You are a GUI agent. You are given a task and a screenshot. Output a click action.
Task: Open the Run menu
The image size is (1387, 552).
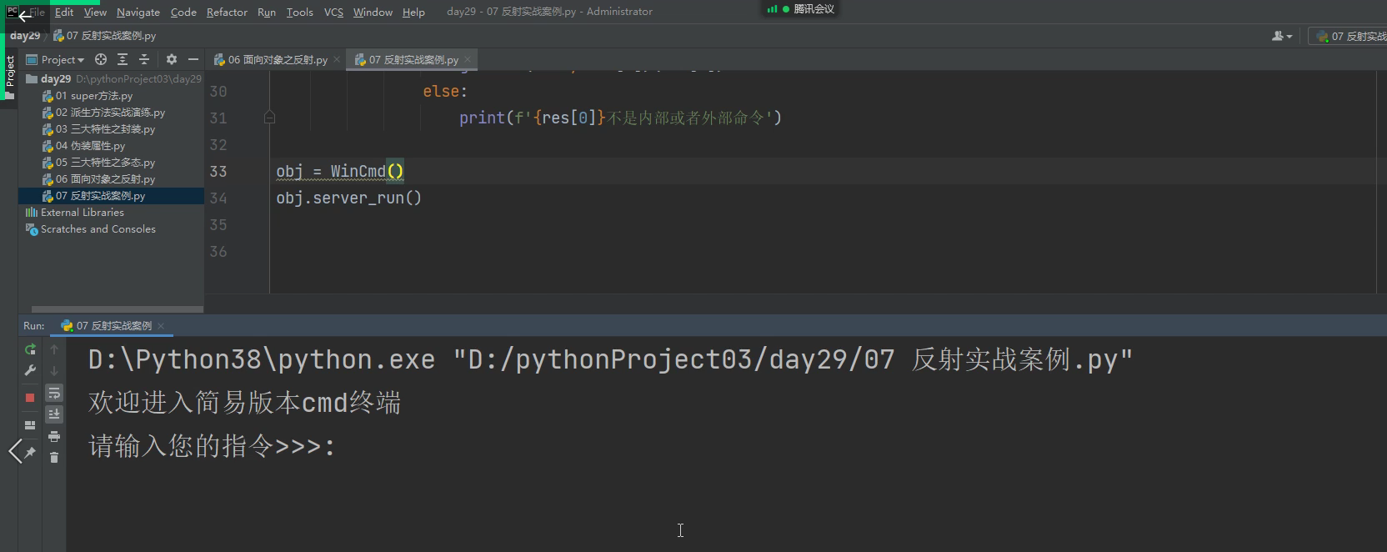point(267,12)
